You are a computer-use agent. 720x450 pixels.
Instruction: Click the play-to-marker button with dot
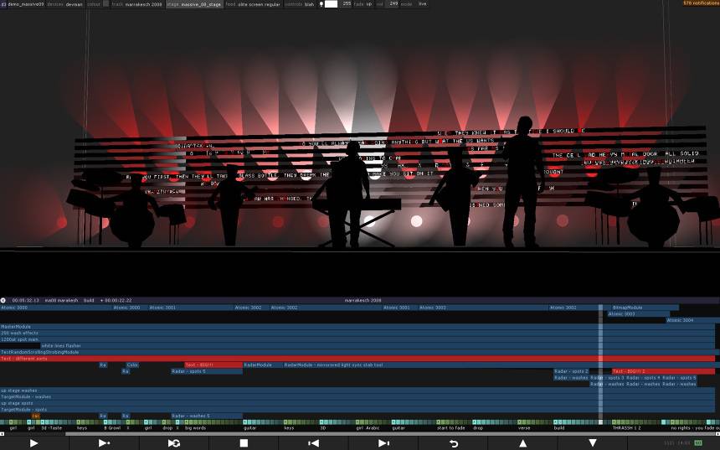[104, 443]
